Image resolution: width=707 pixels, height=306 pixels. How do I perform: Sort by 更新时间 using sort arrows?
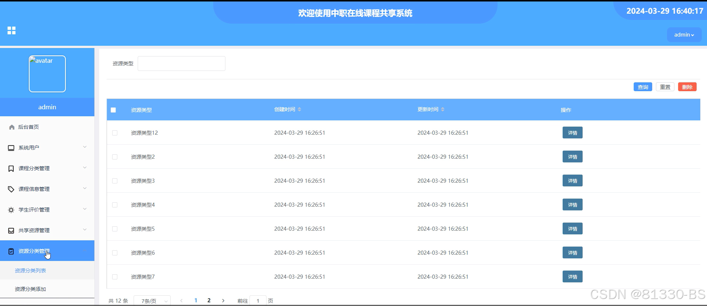(x=443, y=109)
